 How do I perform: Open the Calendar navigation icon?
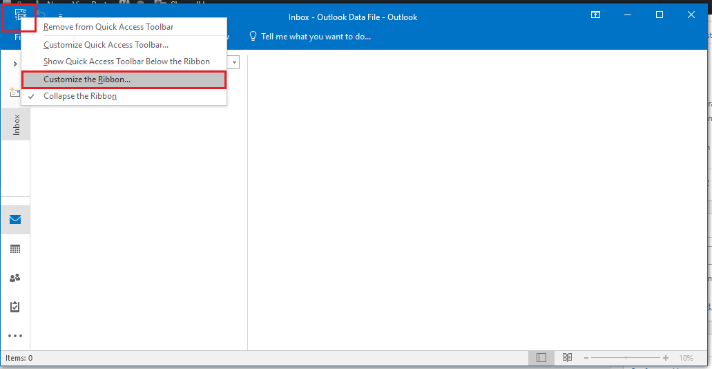tap(15, 249)
